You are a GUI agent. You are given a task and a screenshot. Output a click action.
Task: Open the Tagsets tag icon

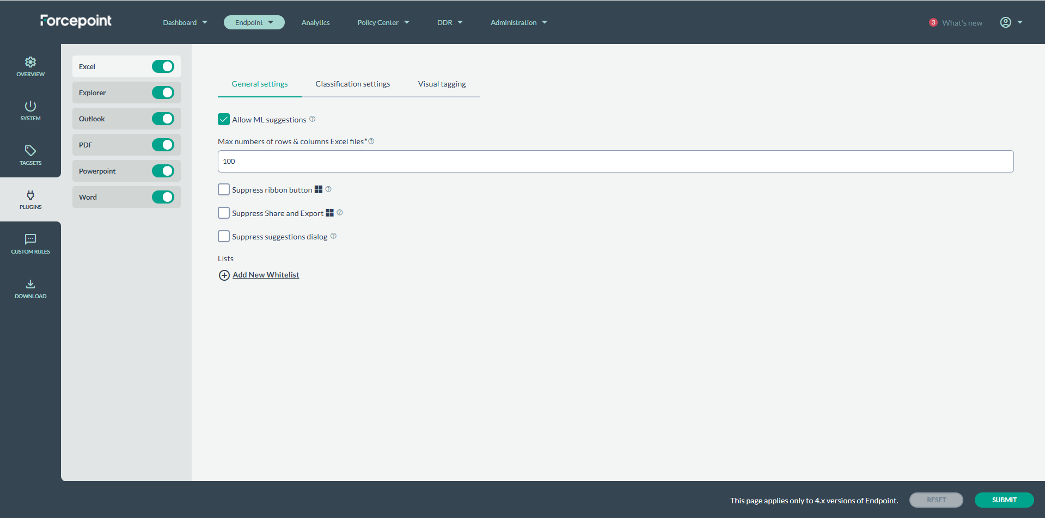pos(30,151)
